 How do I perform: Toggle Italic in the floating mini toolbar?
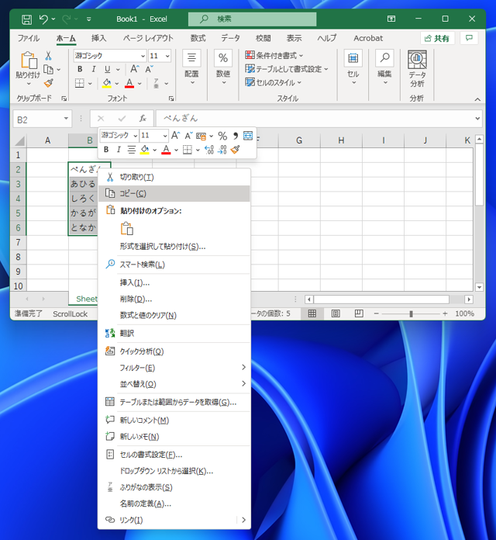click(x=119, y=150)
